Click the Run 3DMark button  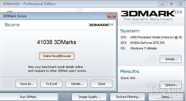coord(28,97)
